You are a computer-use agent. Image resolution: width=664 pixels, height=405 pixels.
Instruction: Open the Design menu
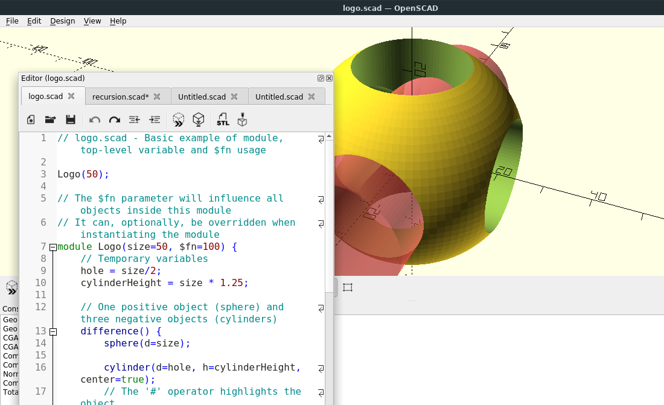click(x=62, y=21)
